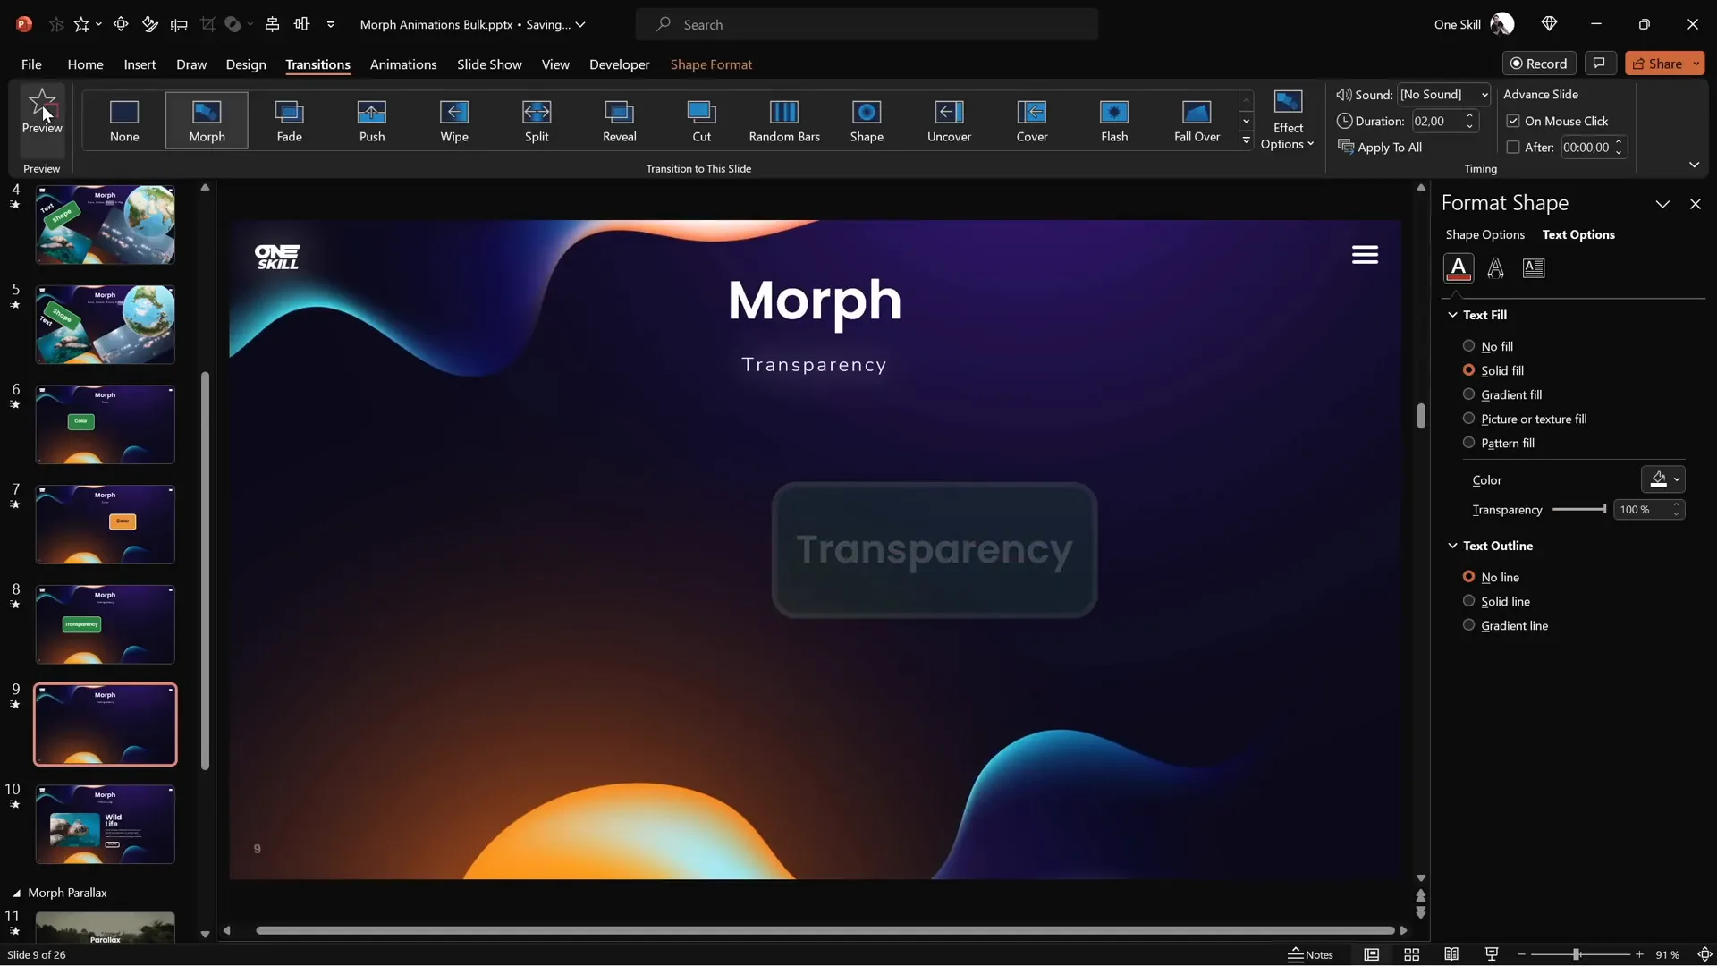Open Text Fill & Outline icon tab
Viewport: 1717px width, 966px height.
point(1459,267)
